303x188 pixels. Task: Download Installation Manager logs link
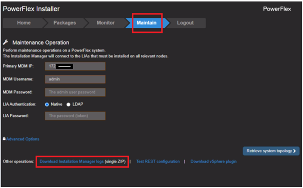pyautogui.click(x=72, y=161)
